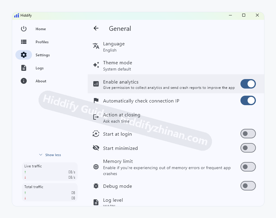The height and width of the screenshot is (218, 276).
Task: Click the Log level document icon
Action: coord(96,202)
